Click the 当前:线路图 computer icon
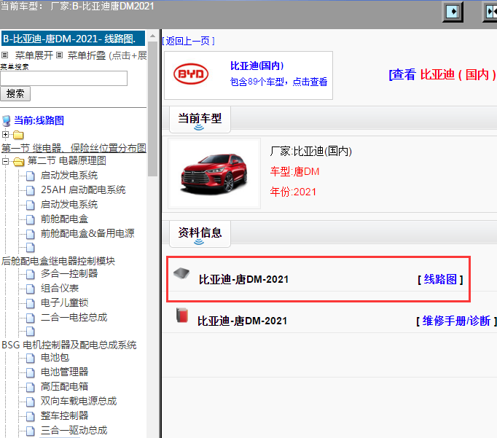Viewport: 497px width, 438px height. [x=6, y=121]
